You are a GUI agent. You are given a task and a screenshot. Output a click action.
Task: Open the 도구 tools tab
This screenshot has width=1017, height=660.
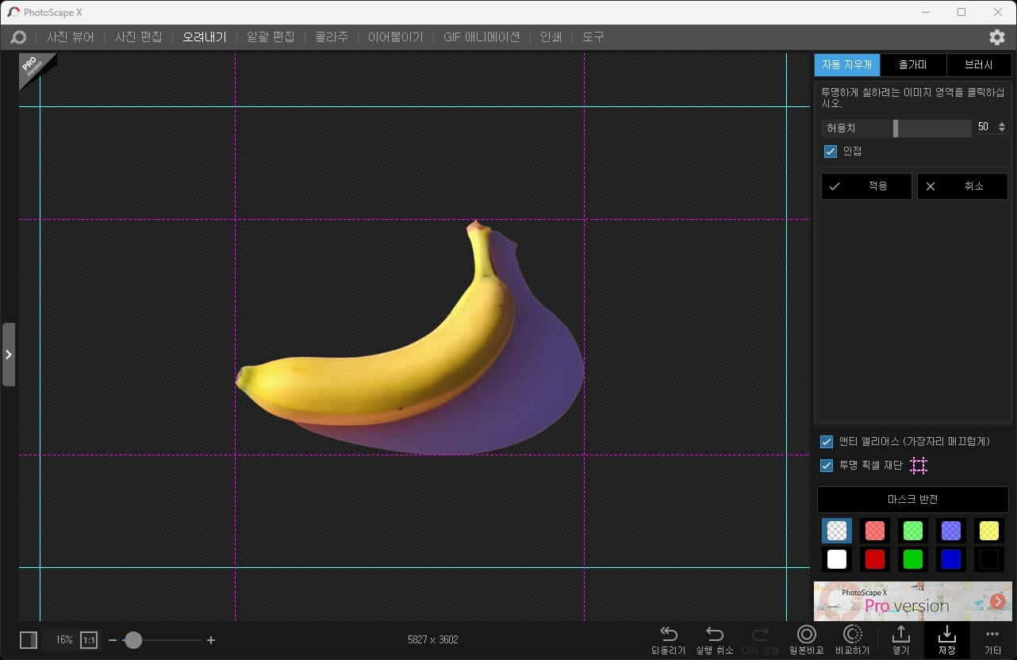point(593,37)
